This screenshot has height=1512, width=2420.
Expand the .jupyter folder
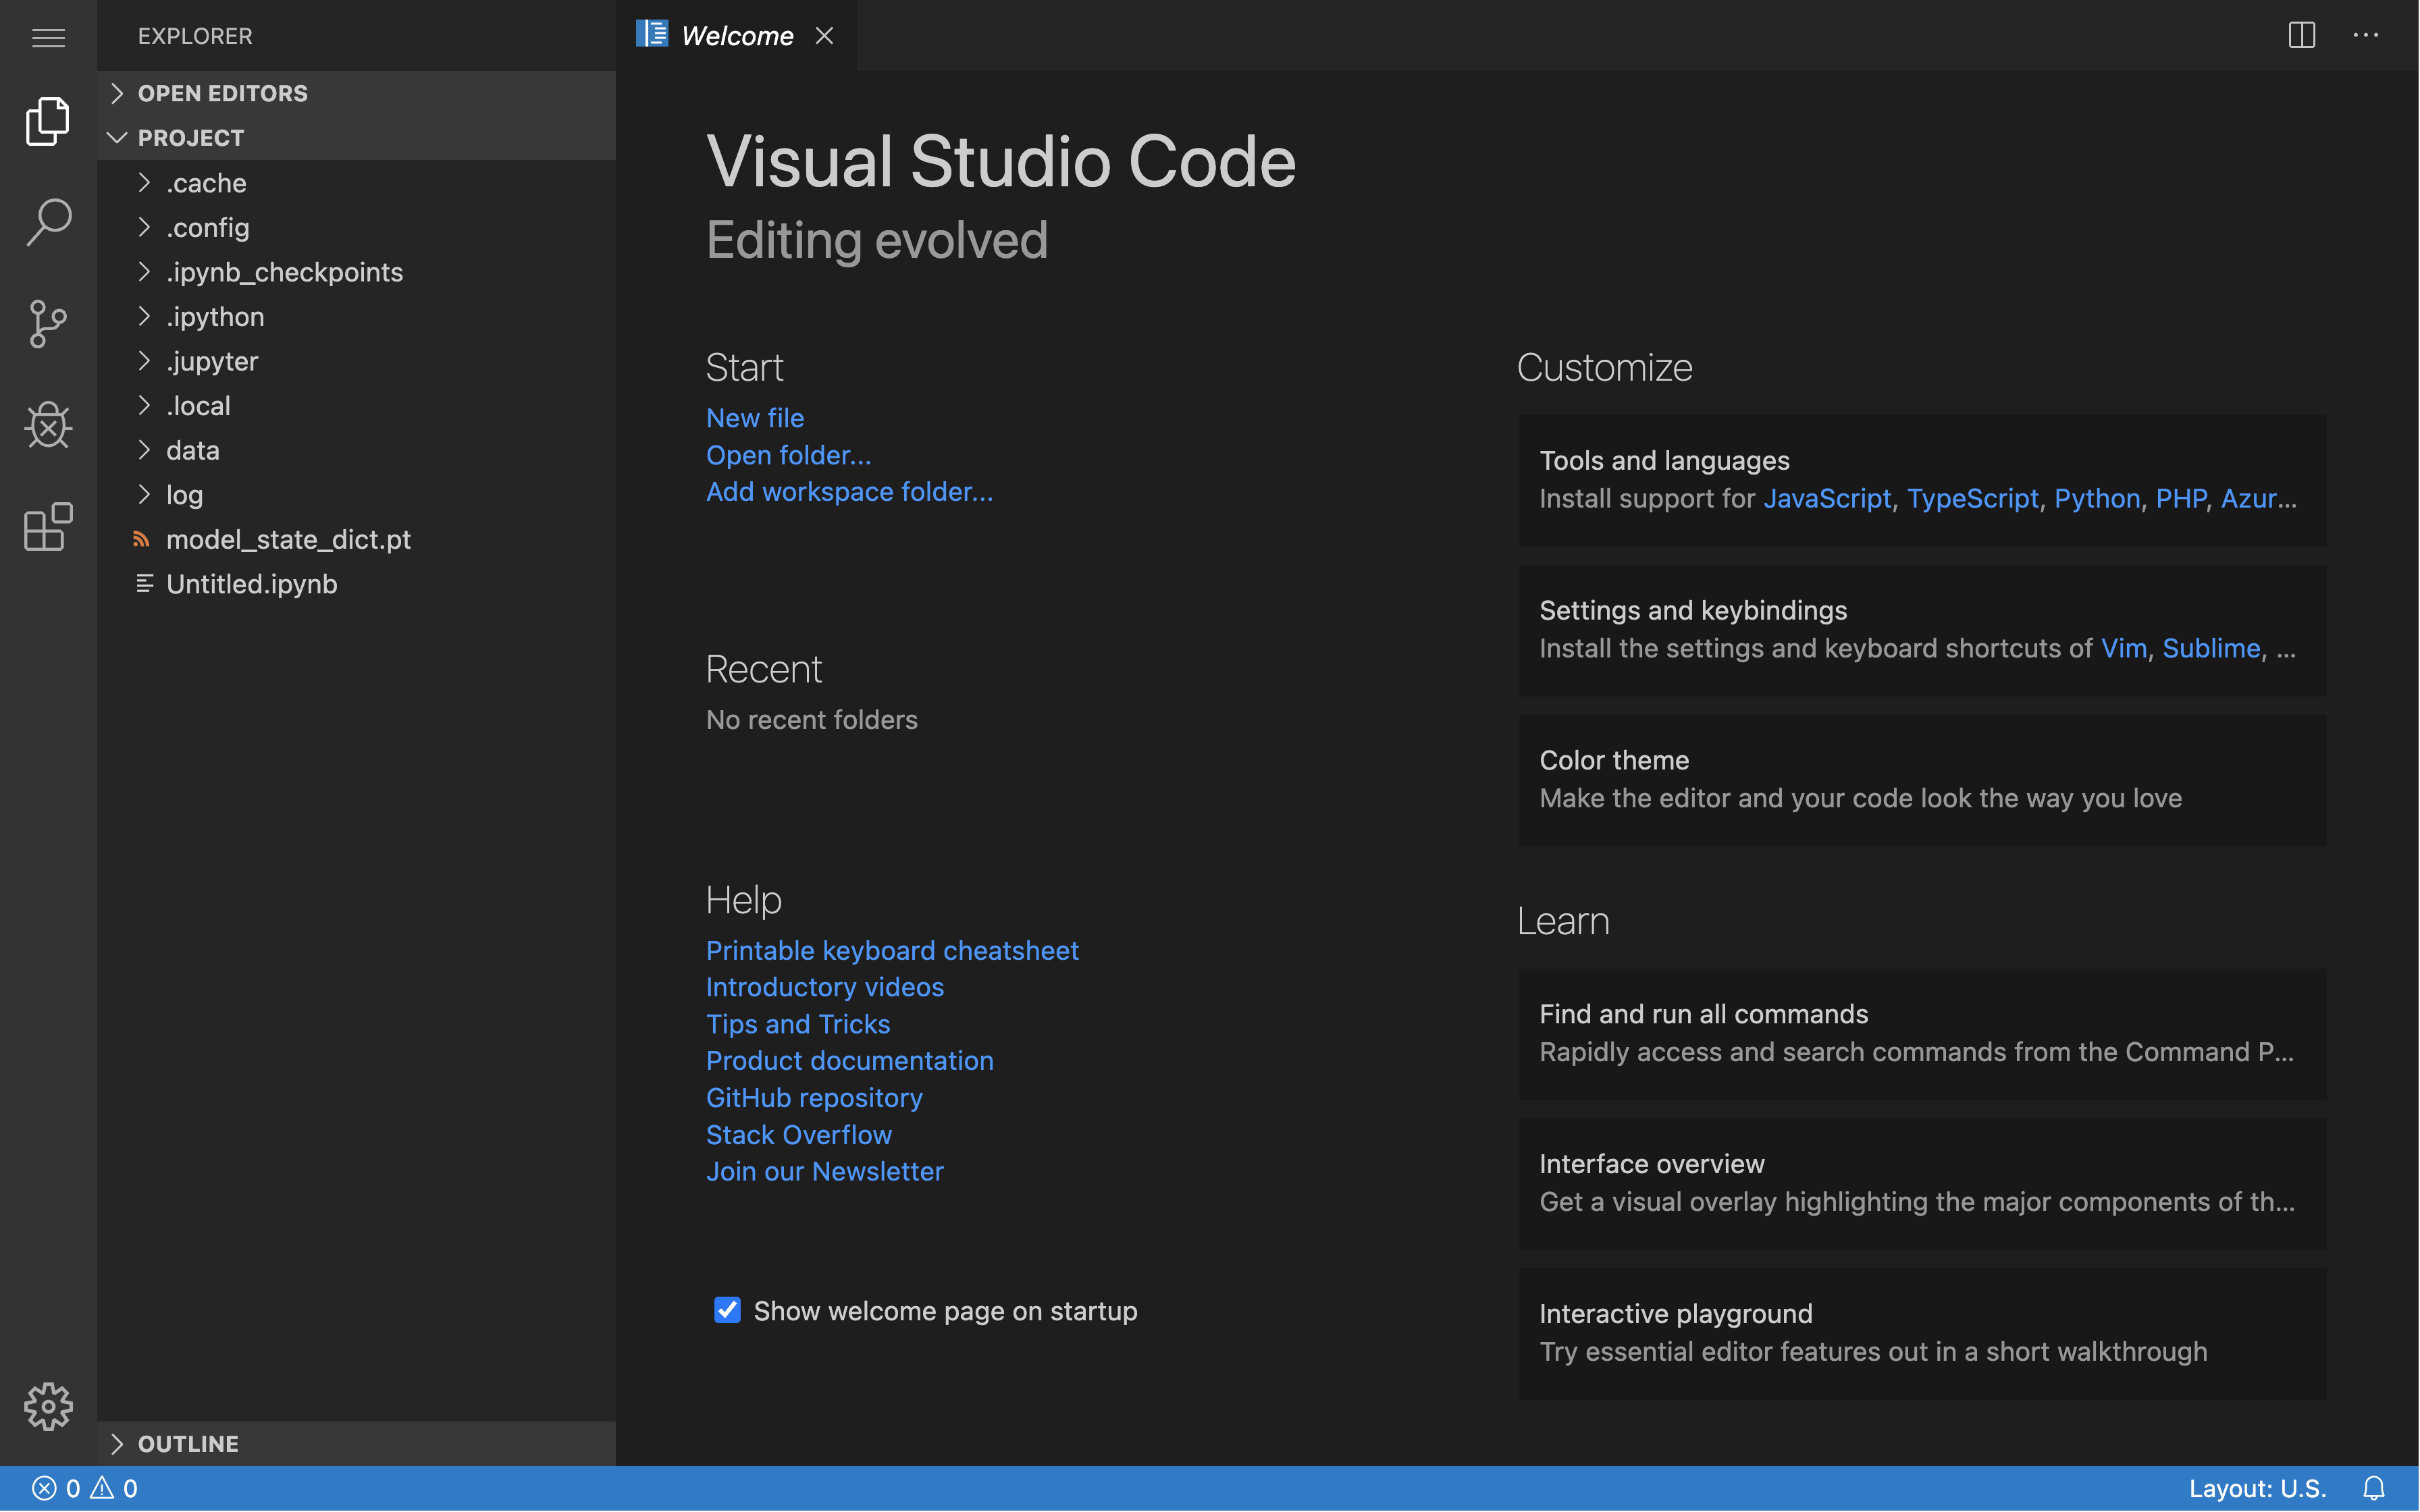click(356, 361)
